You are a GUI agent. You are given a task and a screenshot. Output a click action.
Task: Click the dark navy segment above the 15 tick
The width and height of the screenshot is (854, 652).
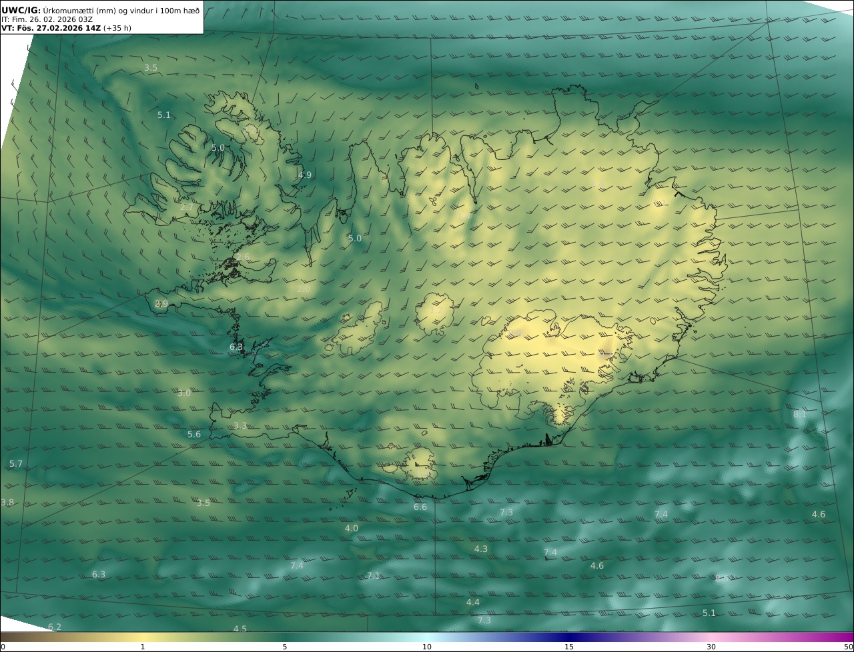569,637
